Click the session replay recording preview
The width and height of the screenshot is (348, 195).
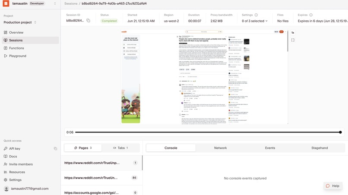click(204, 77)
